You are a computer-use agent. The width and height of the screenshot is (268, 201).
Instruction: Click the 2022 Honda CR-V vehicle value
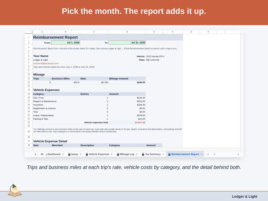tap(155, 56)
